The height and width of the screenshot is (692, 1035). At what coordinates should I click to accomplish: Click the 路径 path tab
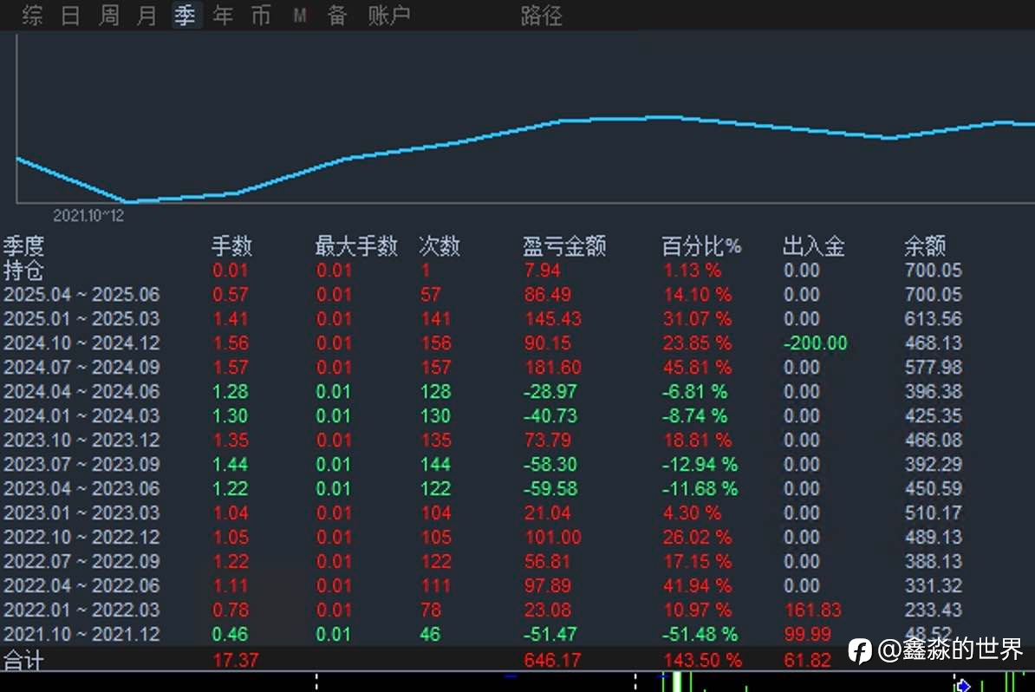(x=541, y=16)
